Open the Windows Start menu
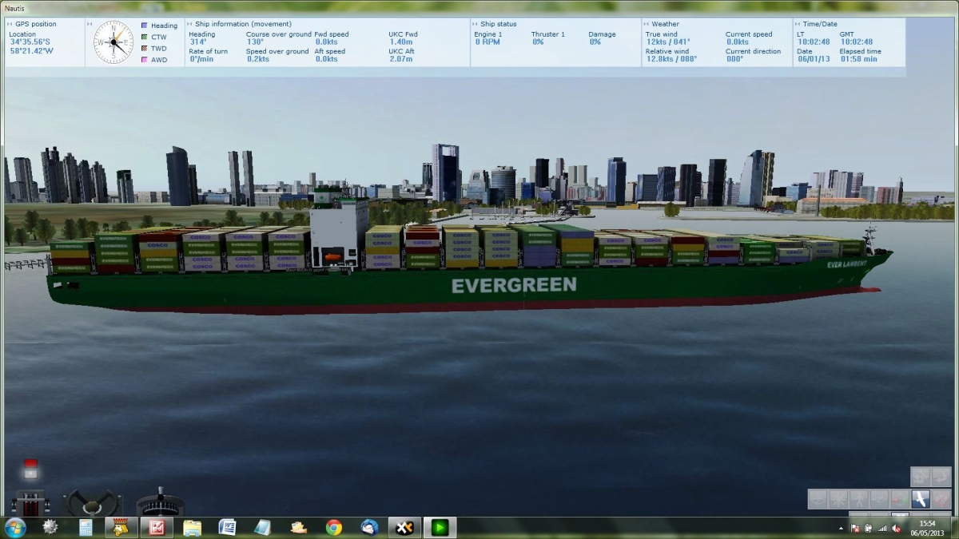Image resolution: width=959 pixels, height=539 pixels. pos(15,527)
